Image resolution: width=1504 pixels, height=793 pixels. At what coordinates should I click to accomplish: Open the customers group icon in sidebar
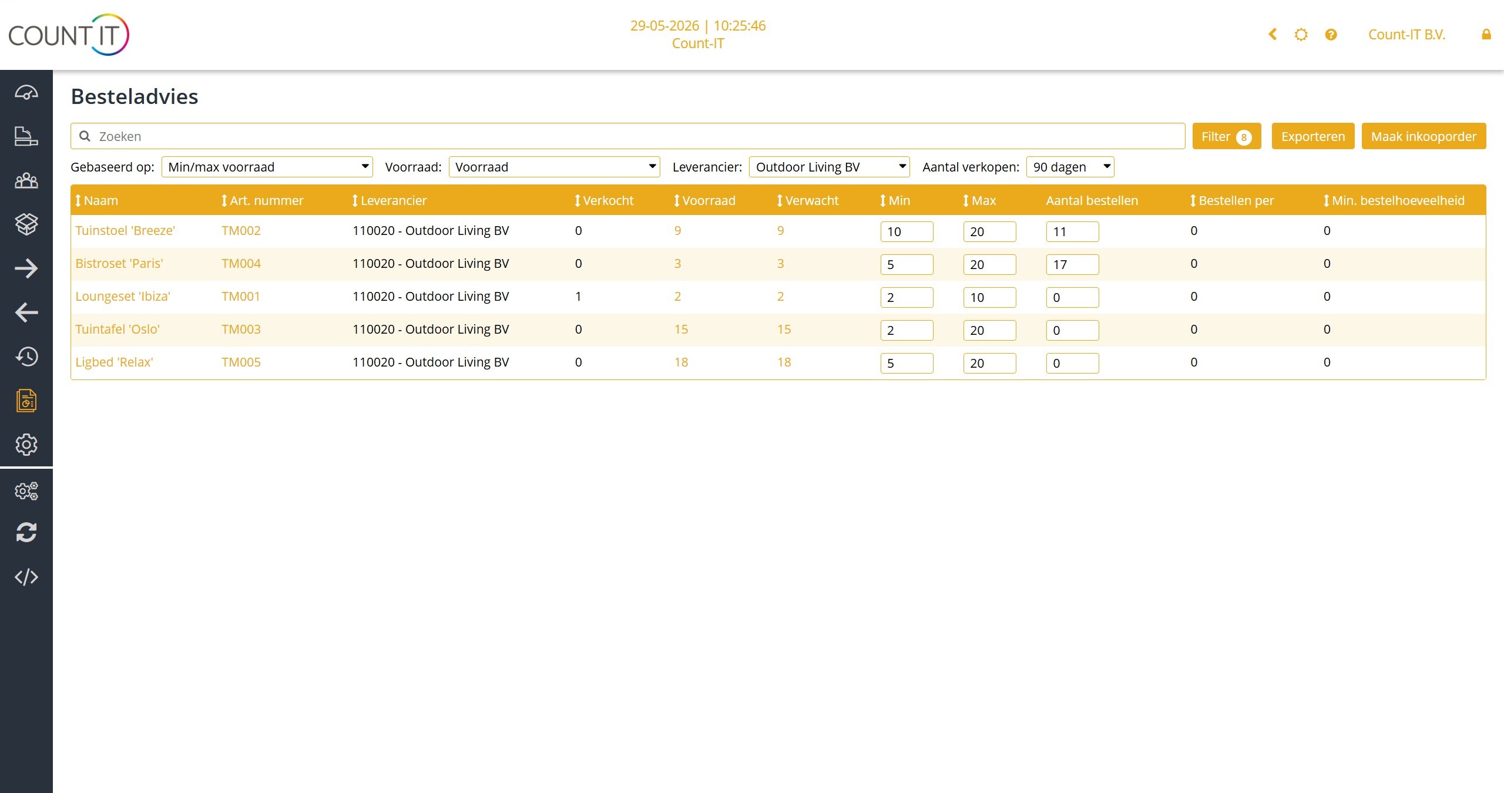pyautogui.click(x=26, y=180)
